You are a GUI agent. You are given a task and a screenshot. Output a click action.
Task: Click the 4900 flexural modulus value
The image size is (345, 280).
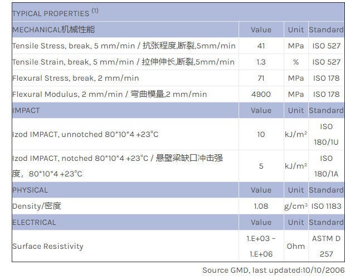261,94
